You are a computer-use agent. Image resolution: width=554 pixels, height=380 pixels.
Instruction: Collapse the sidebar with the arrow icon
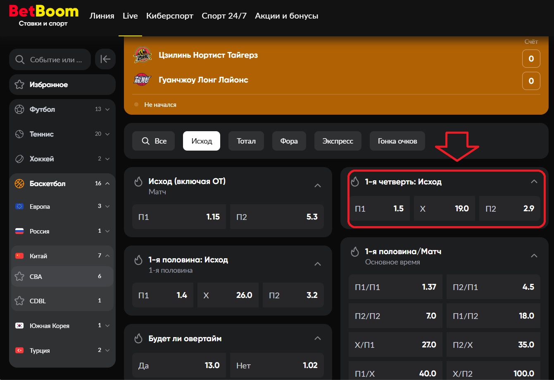(x=105, y=59)
